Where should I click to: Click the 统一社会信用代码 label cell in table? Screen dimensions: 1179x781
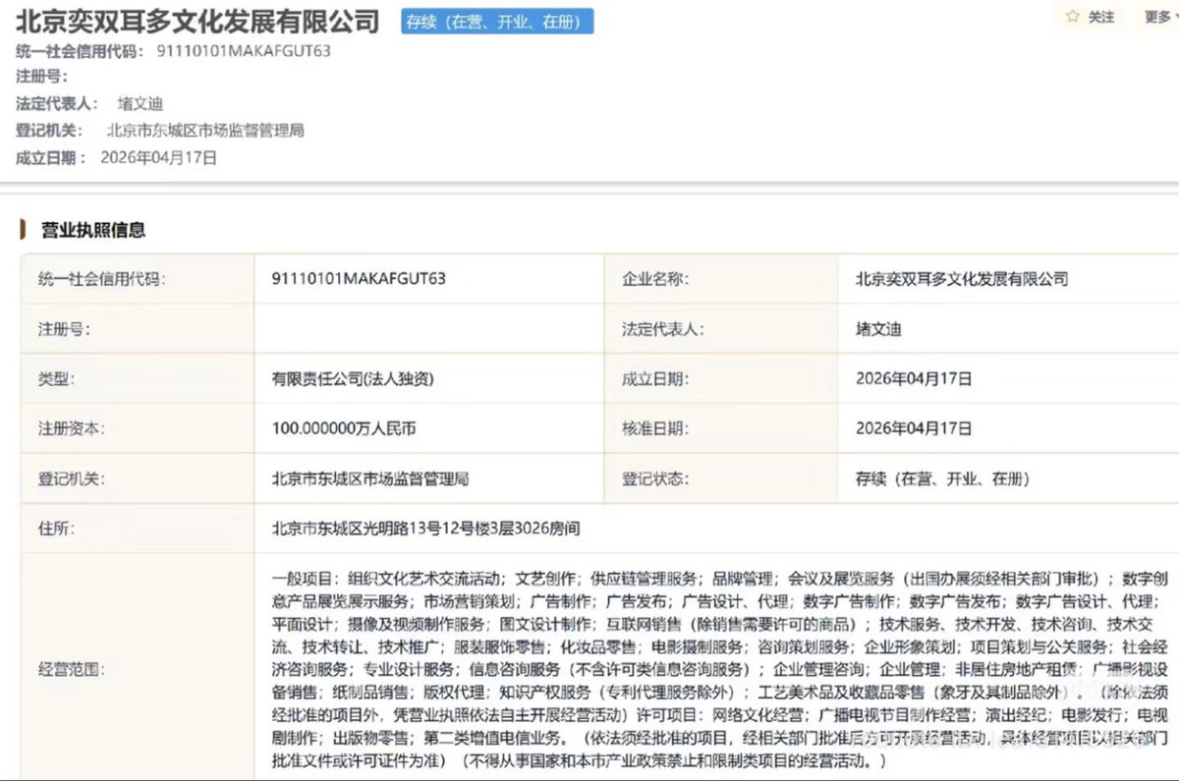tap(138, 279)
